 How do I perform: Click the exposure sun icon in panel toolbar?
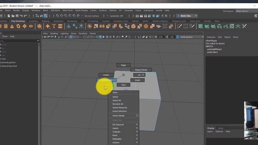(x=156, y=37)
